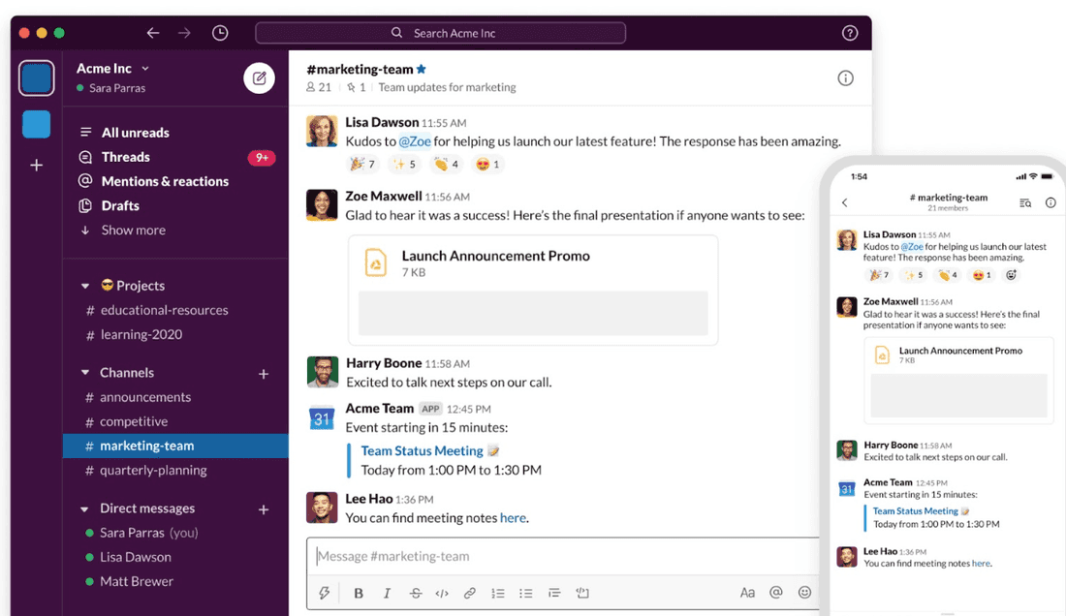Open channel details info icon
1066x616 pixels.
pos(845,78)
